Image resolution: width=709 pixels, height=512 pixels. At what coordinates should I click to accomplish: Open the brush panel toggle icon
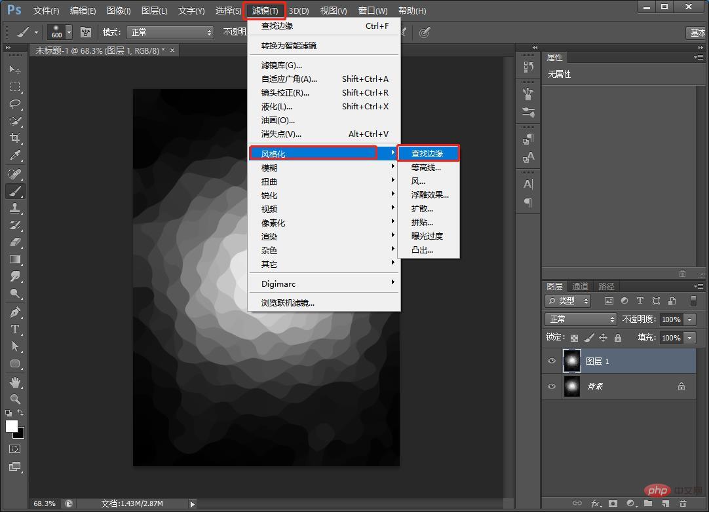click(x=85, y=32)
